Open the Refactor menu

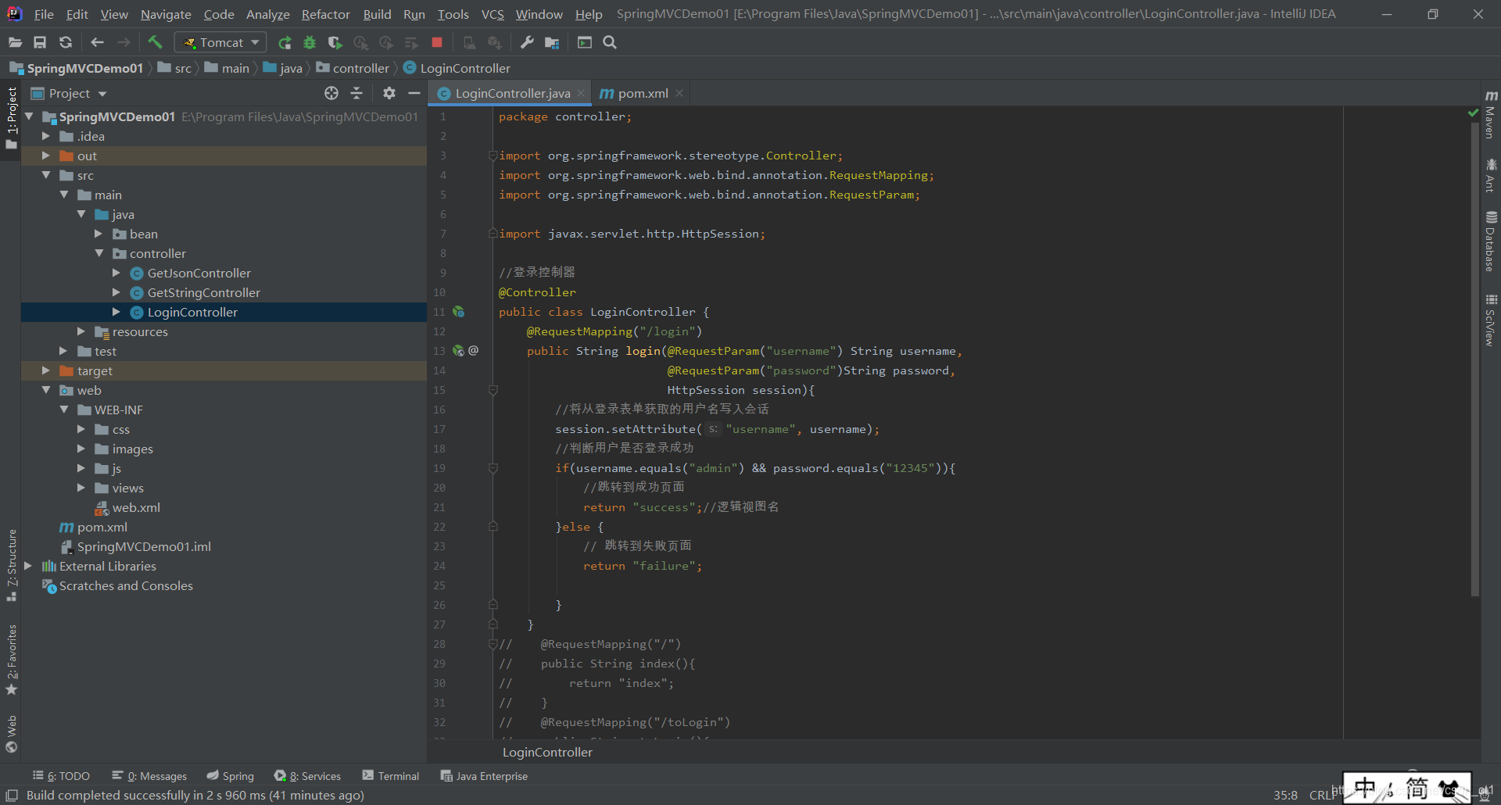click(x=325, y=14)
